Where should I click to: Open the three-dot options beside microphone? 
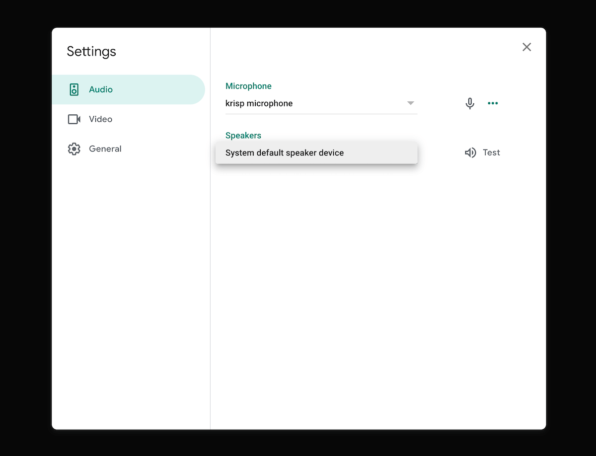pos(493,103)
